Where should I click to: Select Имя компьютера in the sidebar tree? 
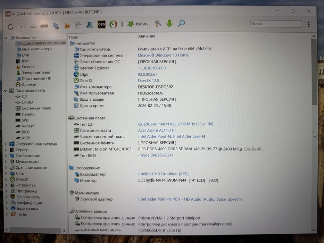[34, 49]
